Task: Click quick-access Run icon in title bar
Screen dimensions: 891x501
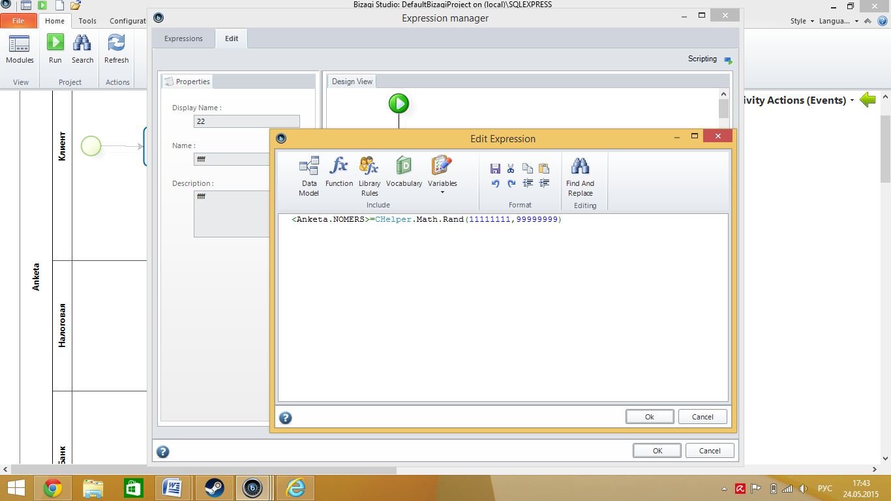Action: (x=42, y=6)
